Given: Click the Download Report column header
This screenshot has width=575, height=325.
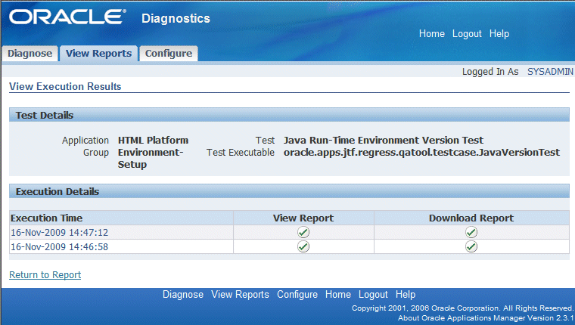Looking at the screenshot, I should tap(471, 218).
